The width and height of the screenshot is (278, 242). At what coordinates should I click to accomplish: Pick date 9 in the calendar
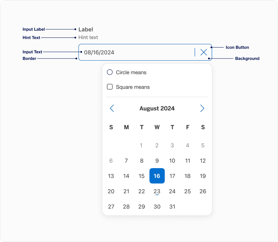pos(157,161)
